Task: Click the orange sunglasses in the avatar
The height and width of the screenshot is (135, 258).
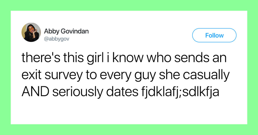Action: pyautogui.click(x=31, y=29)
